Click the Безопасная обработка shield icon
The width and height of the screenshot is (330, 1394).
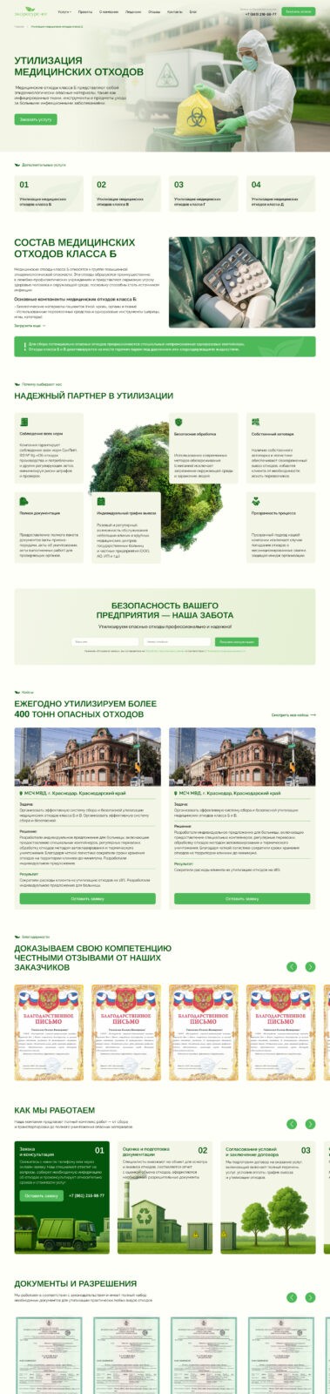[178, 422]
